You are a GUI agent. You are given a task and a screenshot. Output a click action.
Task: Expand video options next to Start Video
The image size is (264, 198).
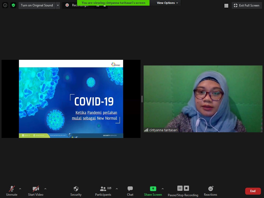pyautogui.click(x=45, y=189)
